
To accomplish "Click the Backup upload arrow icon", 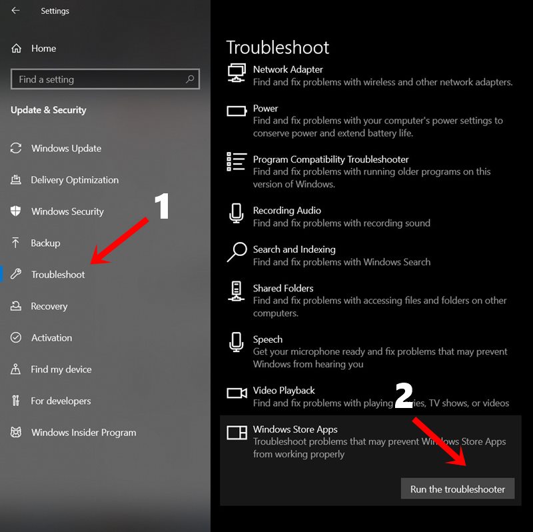I will click(15, 243).
